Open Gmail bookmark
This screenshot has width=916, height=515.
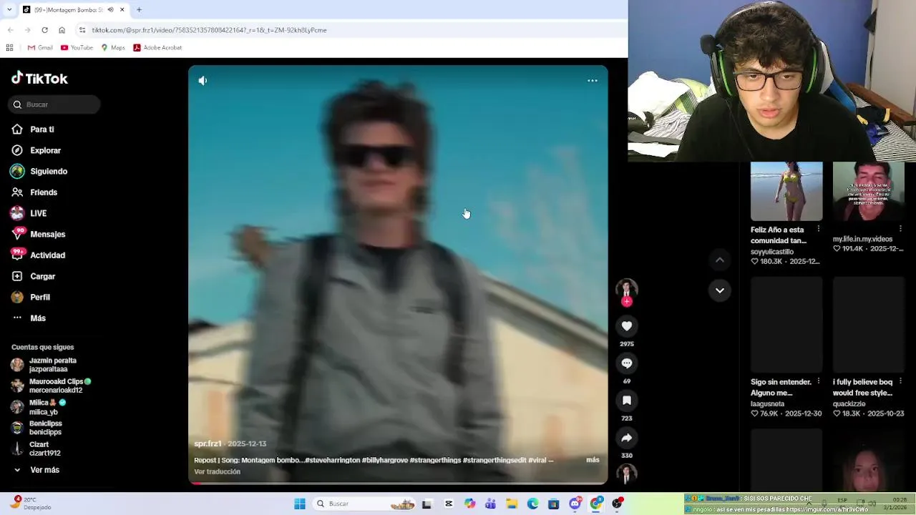coord(40,48)
